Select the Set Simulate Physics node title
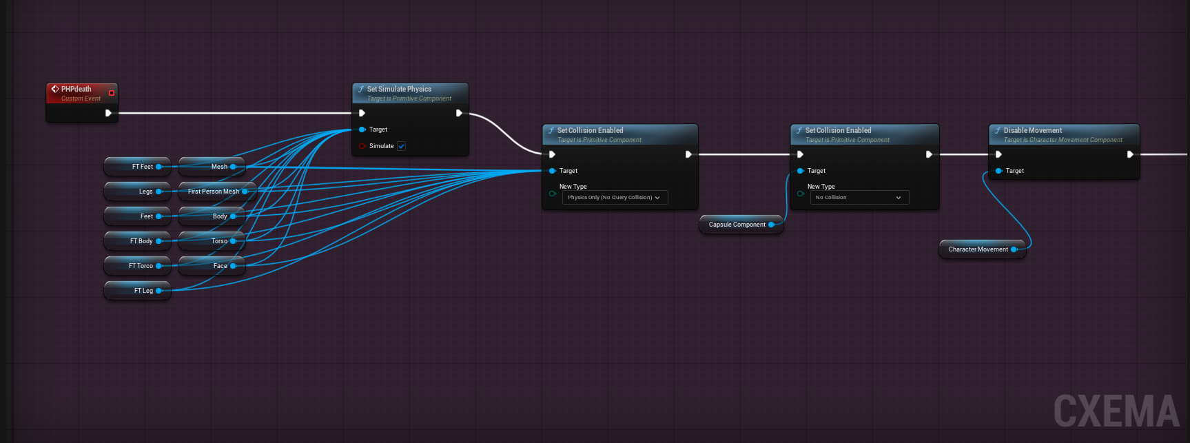 (x=399, y=89)
